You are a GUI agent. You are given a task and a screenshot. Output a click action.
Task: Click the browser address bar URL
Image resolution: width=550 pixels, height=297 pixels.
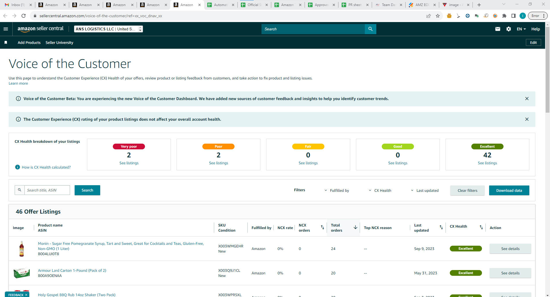point(101,16)
